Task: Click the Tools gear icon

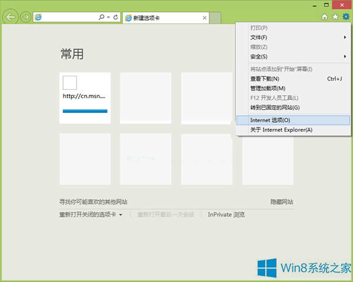Action: 345,17
